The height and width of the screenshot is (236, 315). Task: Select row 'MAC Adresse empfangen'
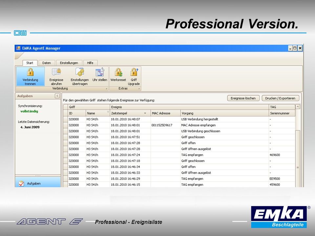pos(179,125)
